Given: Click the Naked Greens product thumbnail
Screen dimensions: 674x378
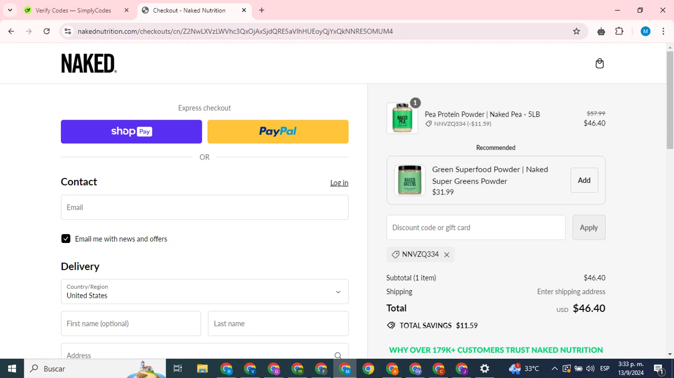Looking at the screenshot, I should tap(410, 180).
